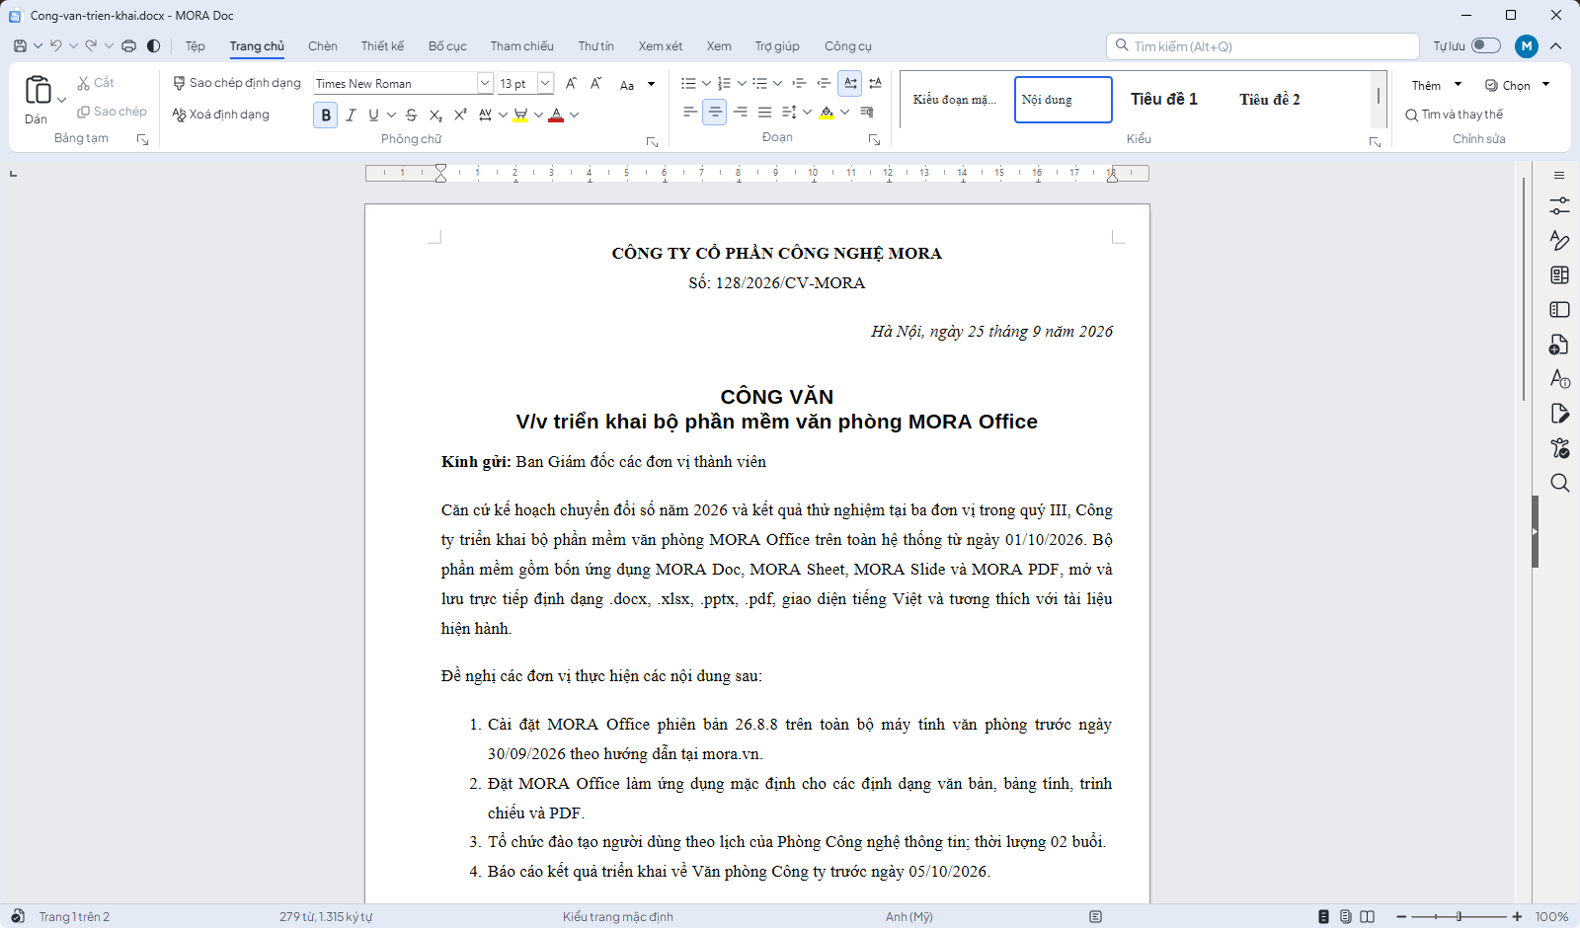This screenshot has width=1580, height=928.
Task: Open the Tệp menu
Action: (x=196, y=46)
